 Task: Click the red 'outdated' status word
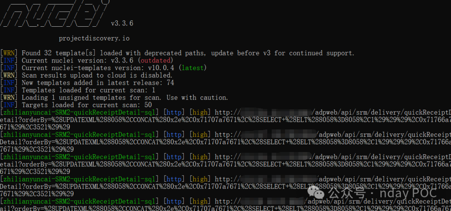click(155, 60)
